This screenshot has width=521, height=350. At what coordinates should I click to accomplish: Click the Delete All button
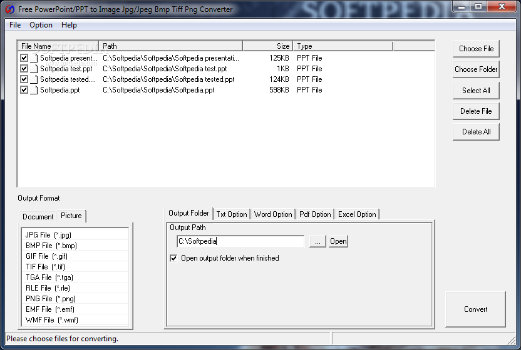point(476,132)
